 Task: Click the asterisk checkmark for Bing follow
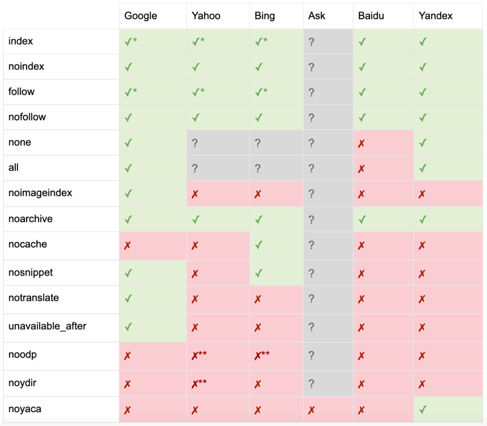click(261, 92)
